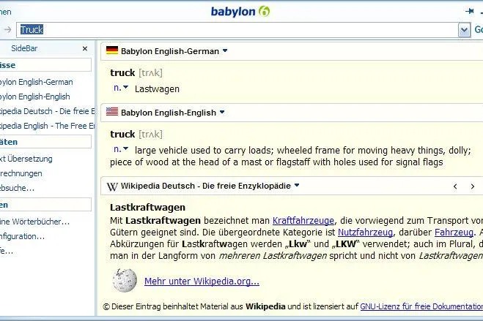
Task: Follow the Kraftfahrzeuge link
Action: (303, 221)
